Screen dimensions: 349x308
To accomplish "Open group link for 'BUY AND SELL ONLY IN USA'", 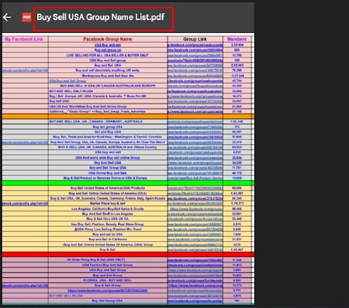I will pos(195,91).
